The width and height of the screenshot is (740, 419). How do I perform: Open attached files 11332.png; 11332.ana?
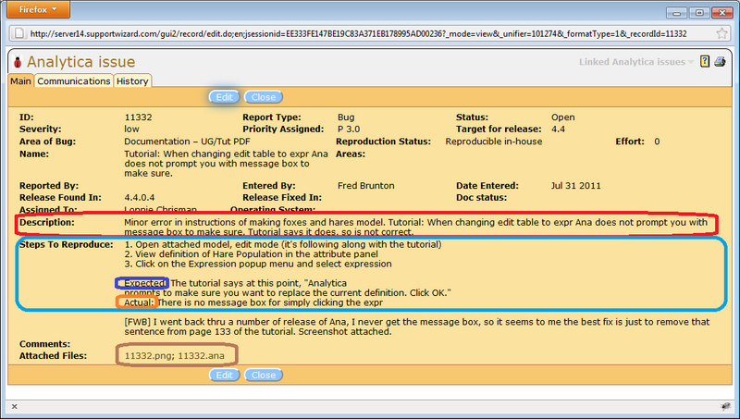tap(175, 356)
